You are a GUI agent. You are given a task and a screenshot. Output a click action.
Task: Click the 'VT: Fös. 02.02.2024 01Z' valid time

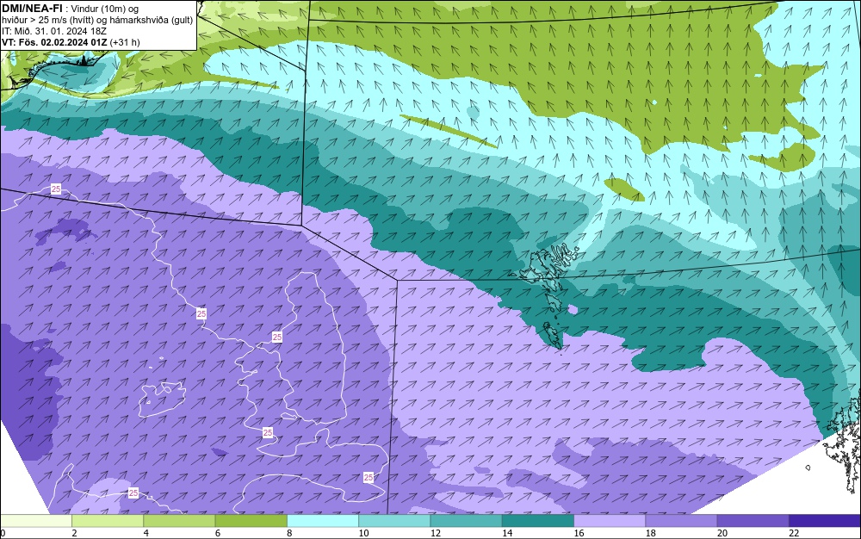pos(54,42)
